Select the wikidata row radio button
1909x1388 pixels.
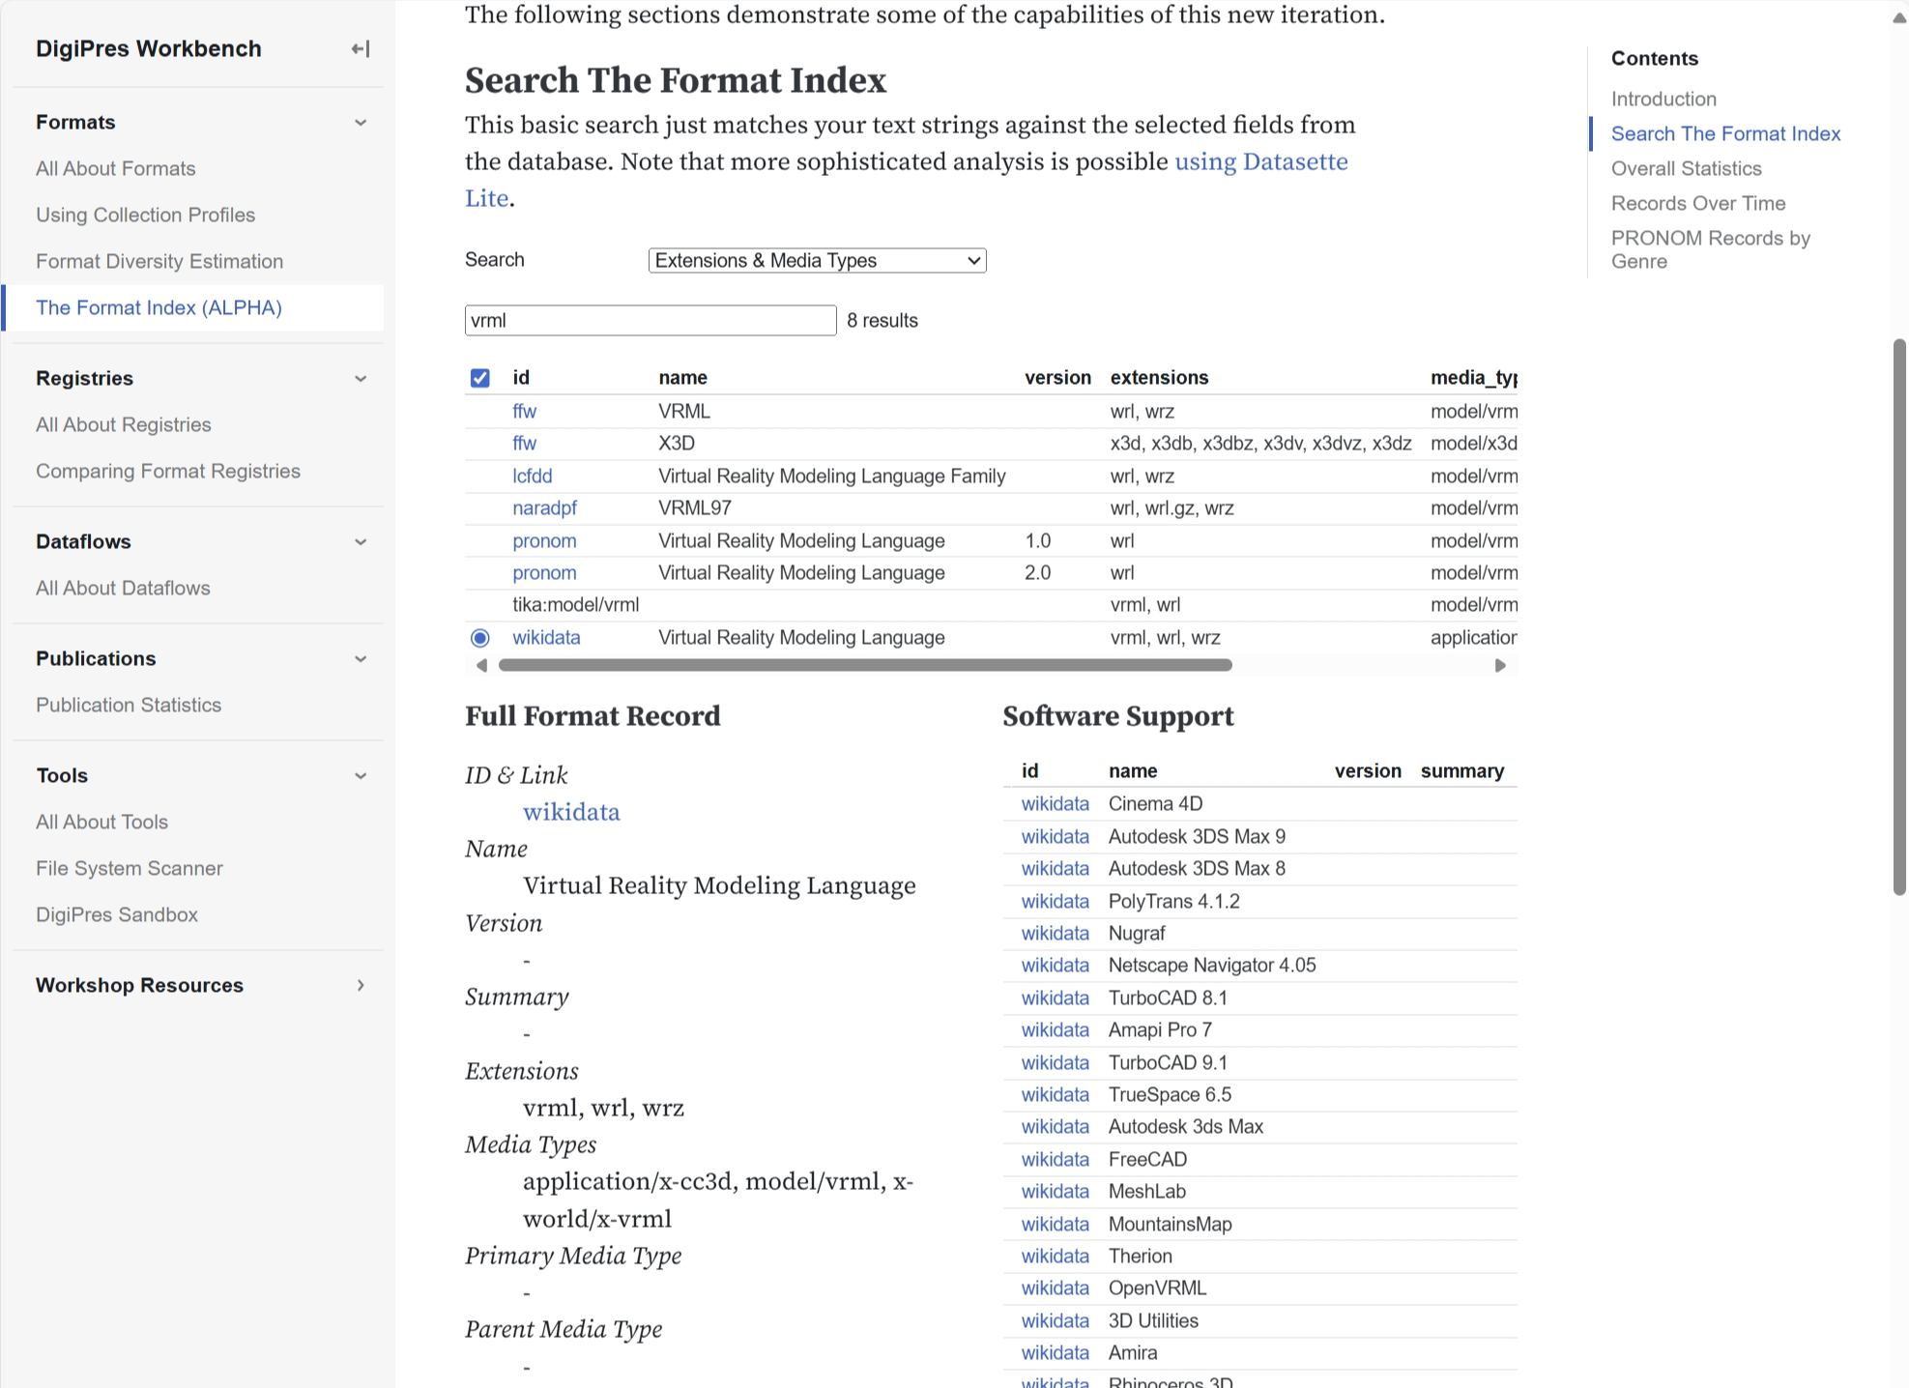tap(480, 638)
